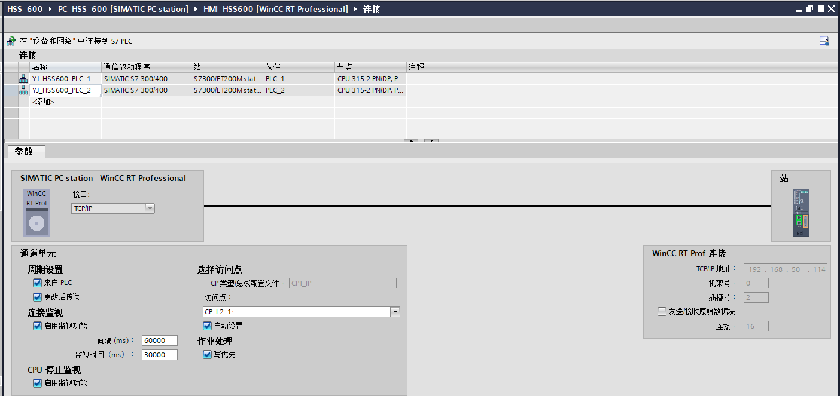Click the 名称 column header
The height and width of the screenshot is (396, 840).
(65, 67)
